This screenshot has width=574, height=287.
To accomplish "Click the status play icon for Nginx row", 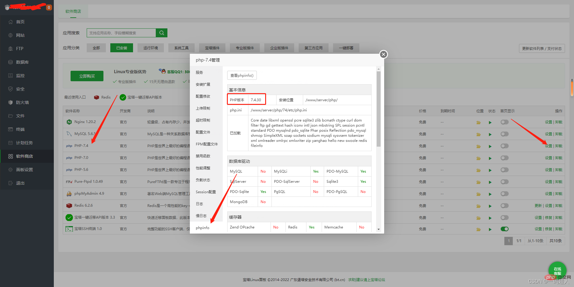I will (490, 122).
